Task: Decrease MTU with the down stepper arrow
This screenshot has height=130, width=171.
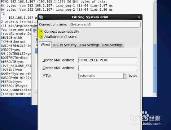Action: click(x=125, y=77)
